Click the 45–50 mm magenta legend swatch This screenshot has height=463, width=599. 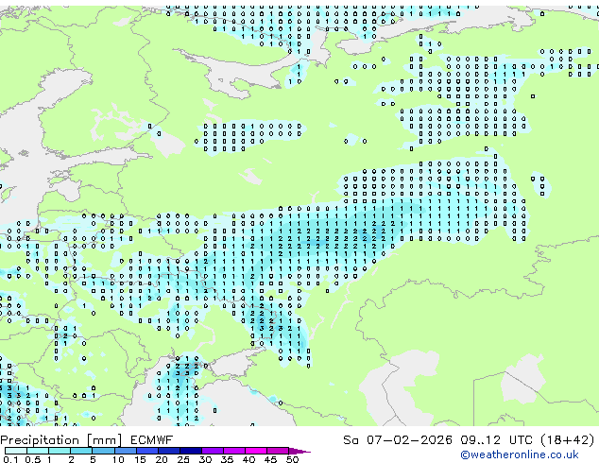pos(278,451)
